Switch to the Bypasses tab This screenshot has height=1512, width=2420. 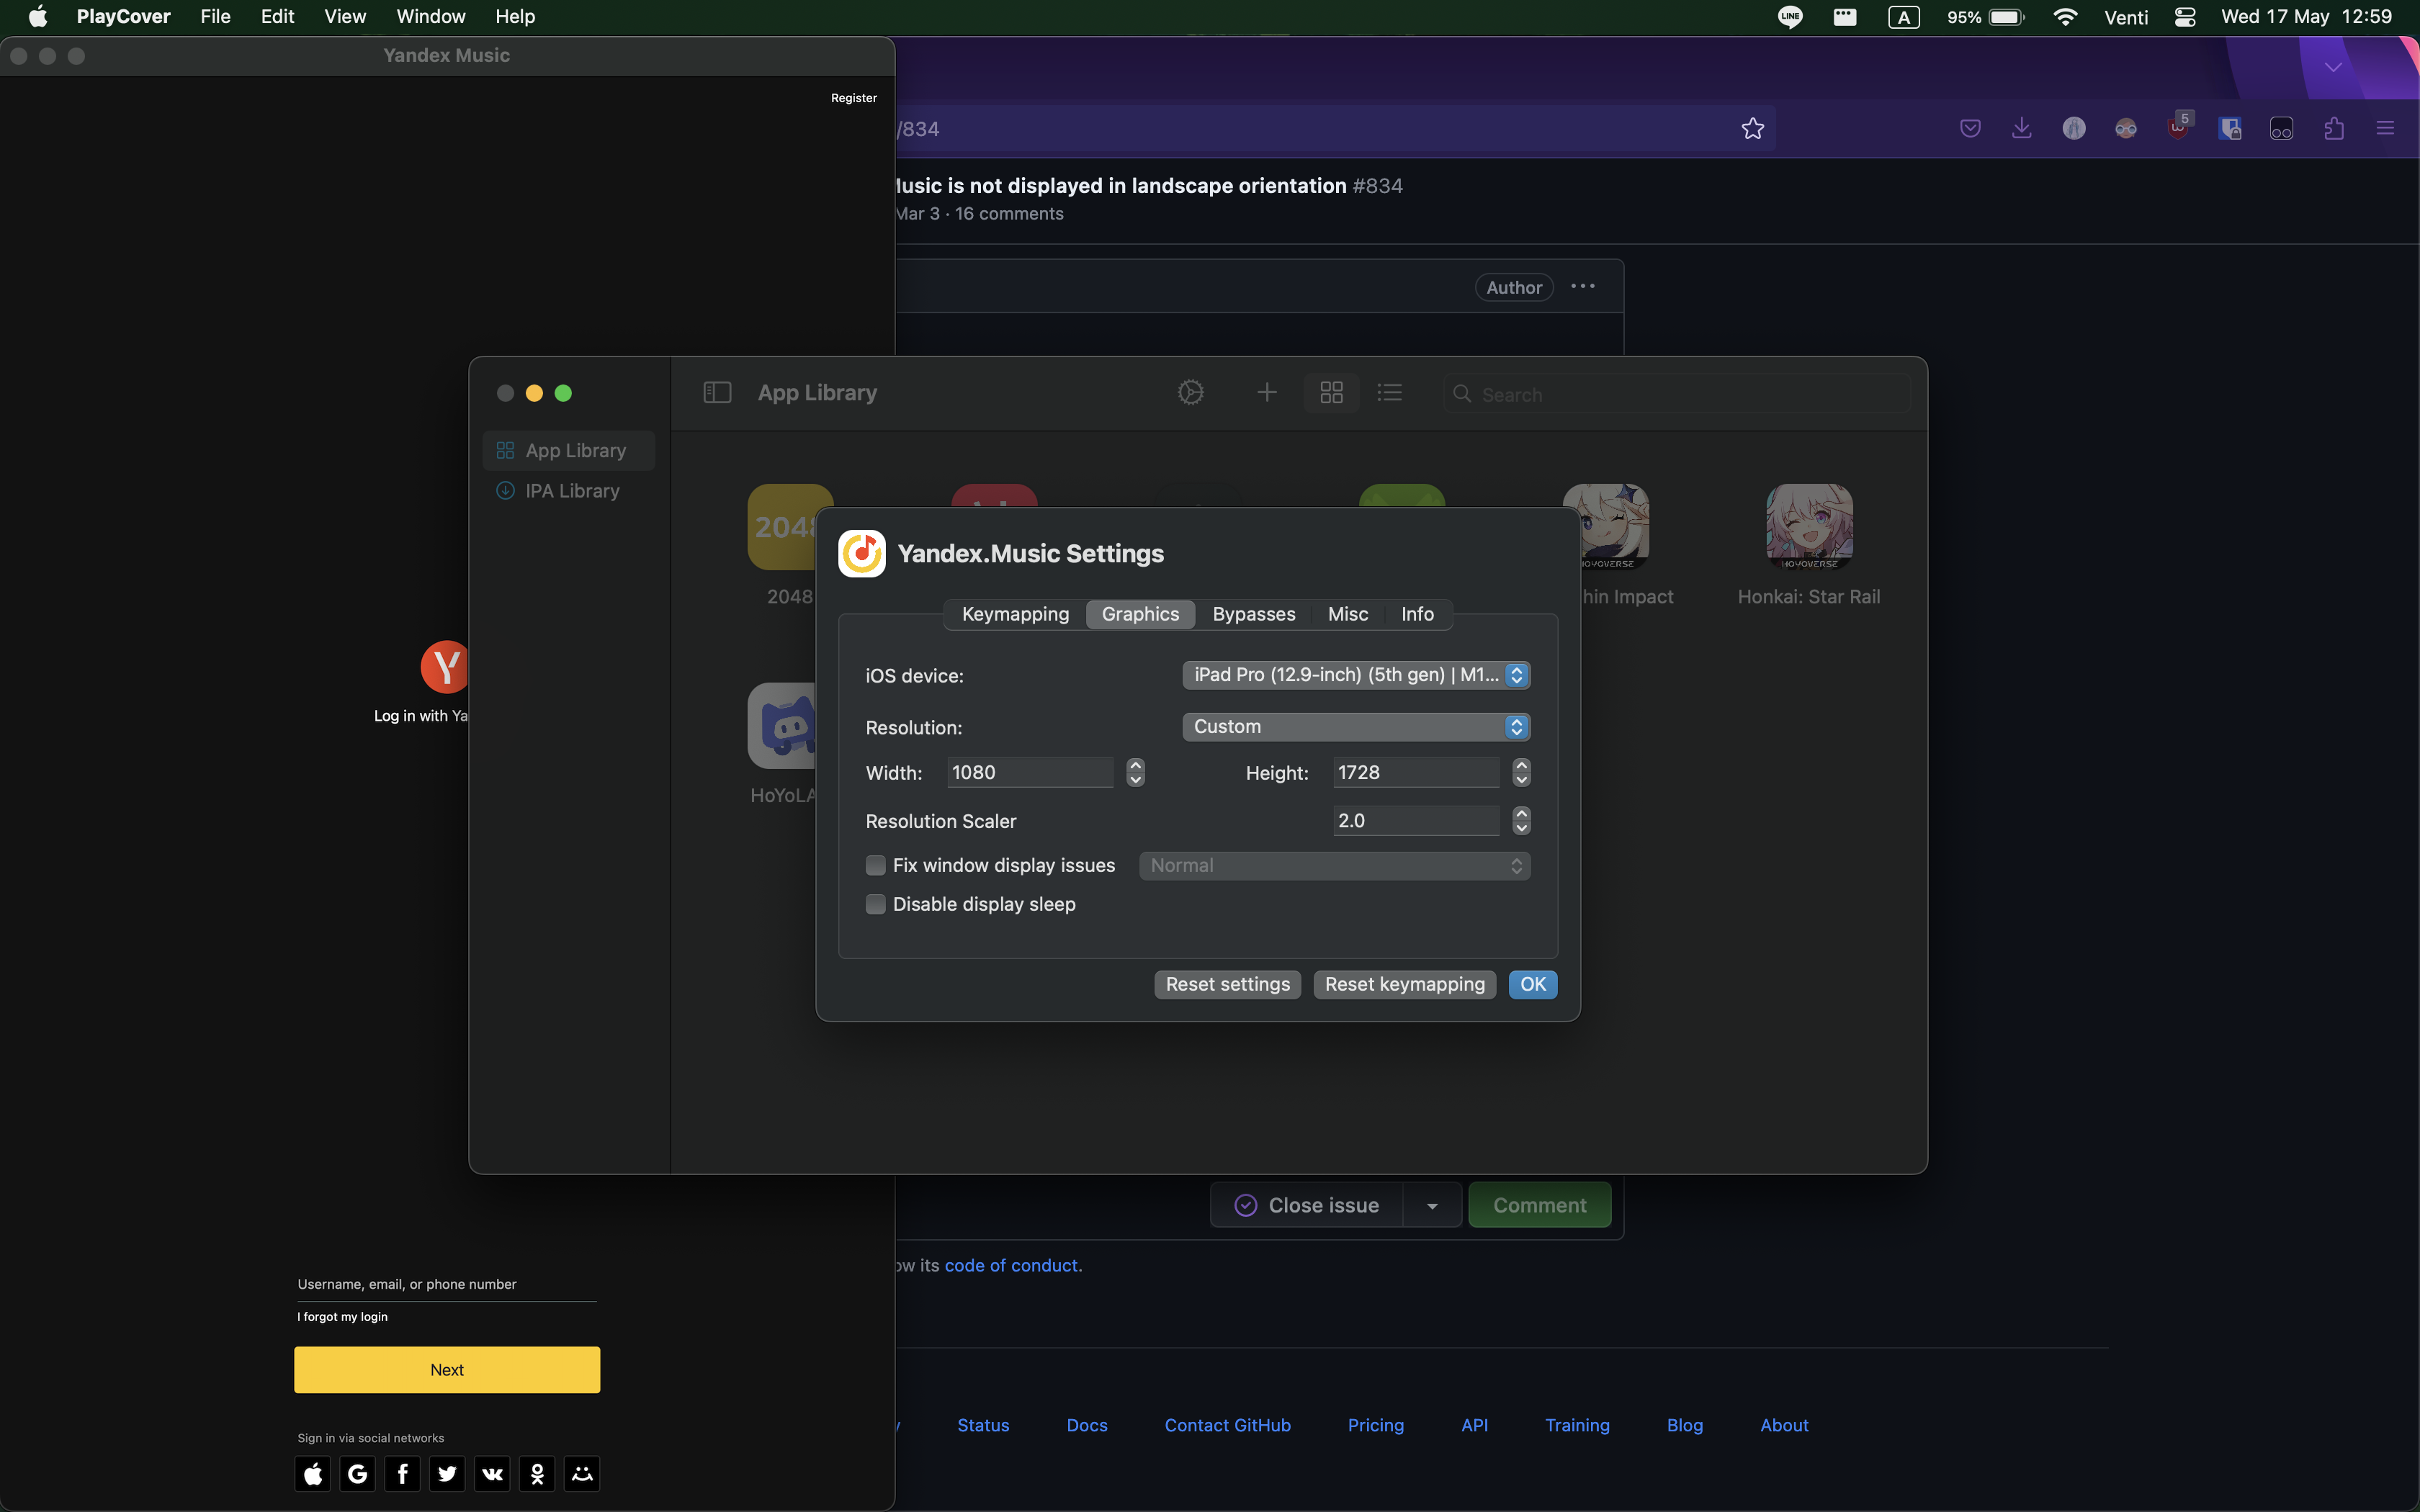[x=1253, y=614]
